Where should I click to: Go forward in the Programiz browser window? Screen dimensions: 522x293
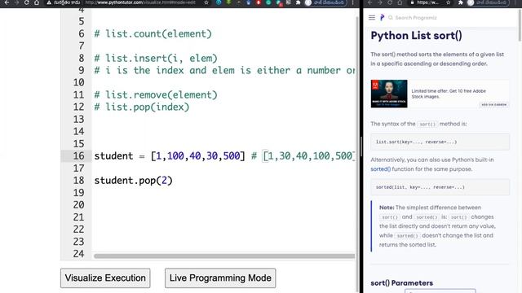[380, 2]
